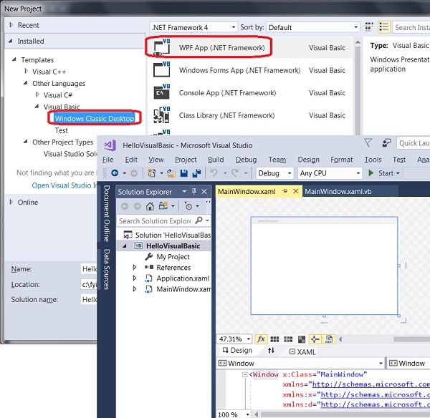Expand the Online section in New Project
This screenshot has height=418, width=430.
click(11, 202)
